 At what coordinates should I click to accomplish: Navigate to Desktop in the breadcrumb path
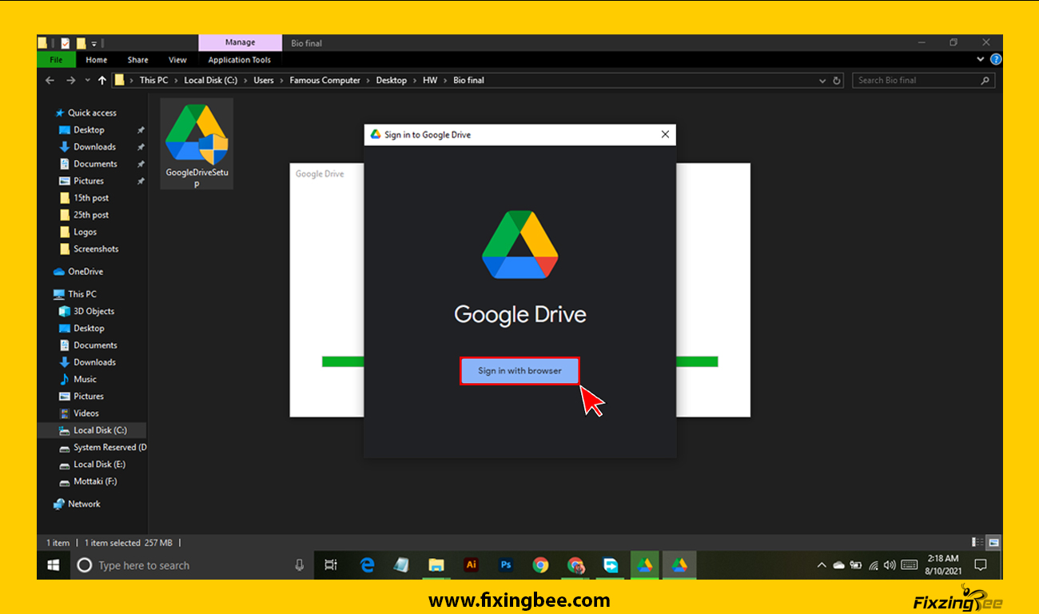pos(391,81)
